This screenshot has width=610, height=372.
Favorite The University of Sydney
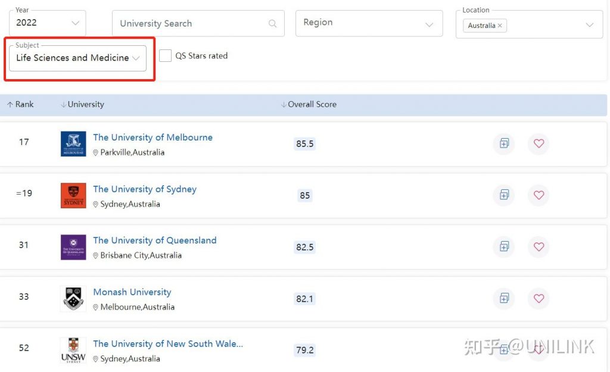[x=539, y=195]
